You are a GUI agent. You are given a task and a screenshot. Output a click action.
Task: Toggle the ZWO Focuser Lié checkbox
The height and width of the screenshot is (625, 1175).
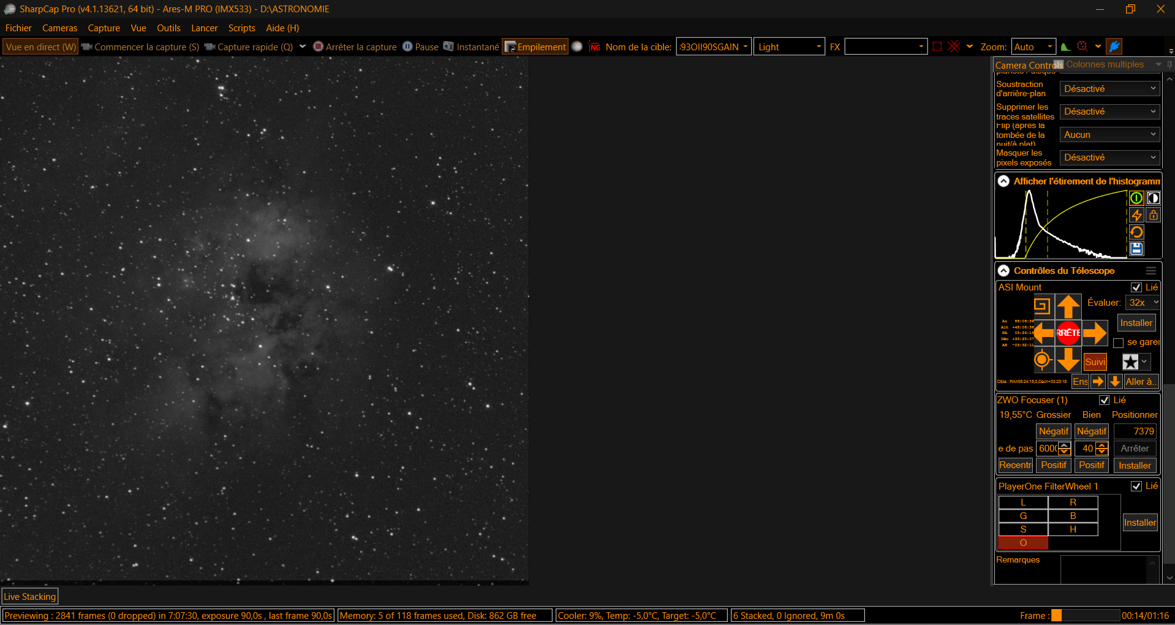[x=1105, y=400]
